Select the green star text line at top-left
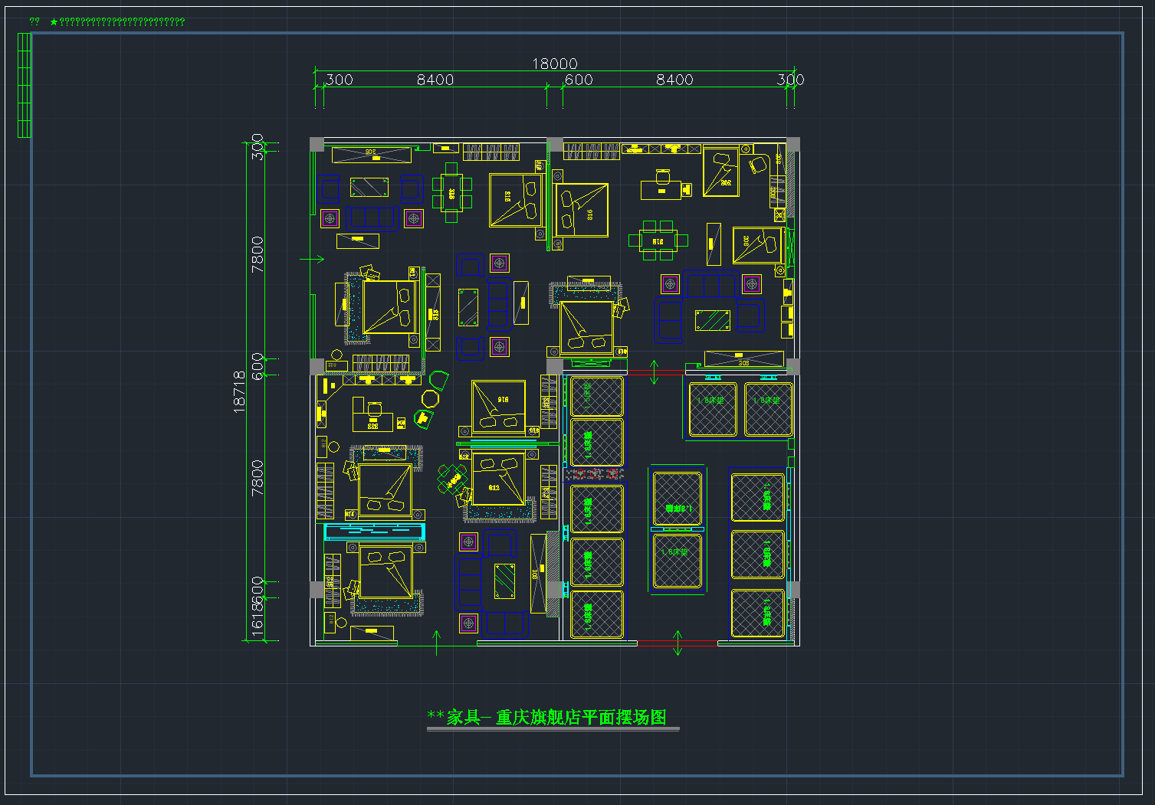Image resolution: width=1155 pixels, height=805 pixels. 117,21
